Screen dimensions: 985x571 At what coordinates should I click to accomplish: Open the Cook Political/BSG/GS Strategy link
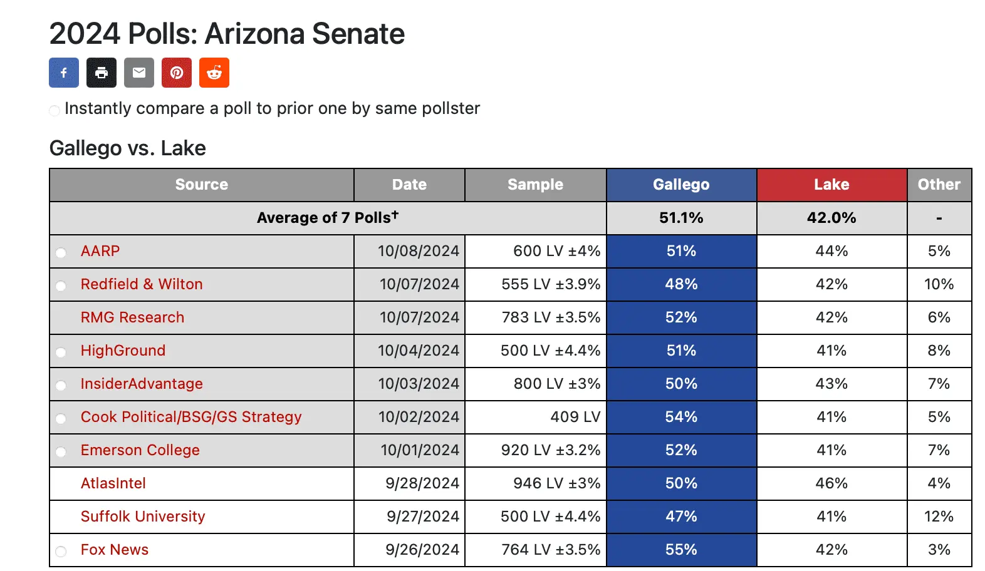(x=191, y=417)
